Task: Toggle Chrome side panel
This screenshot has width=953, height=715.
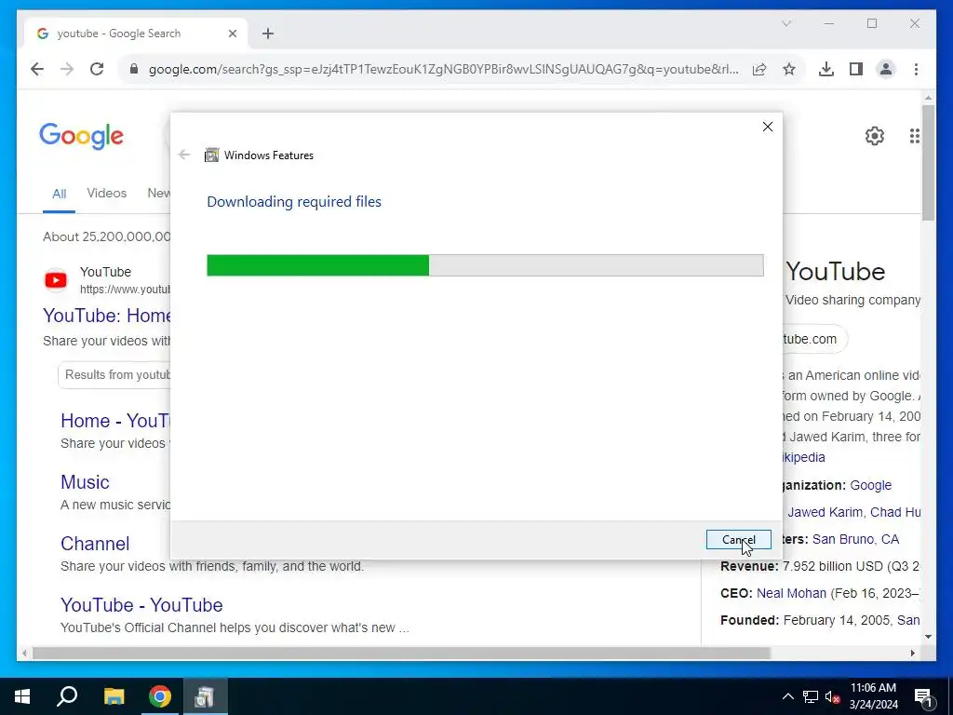Action: coord(856,69)
